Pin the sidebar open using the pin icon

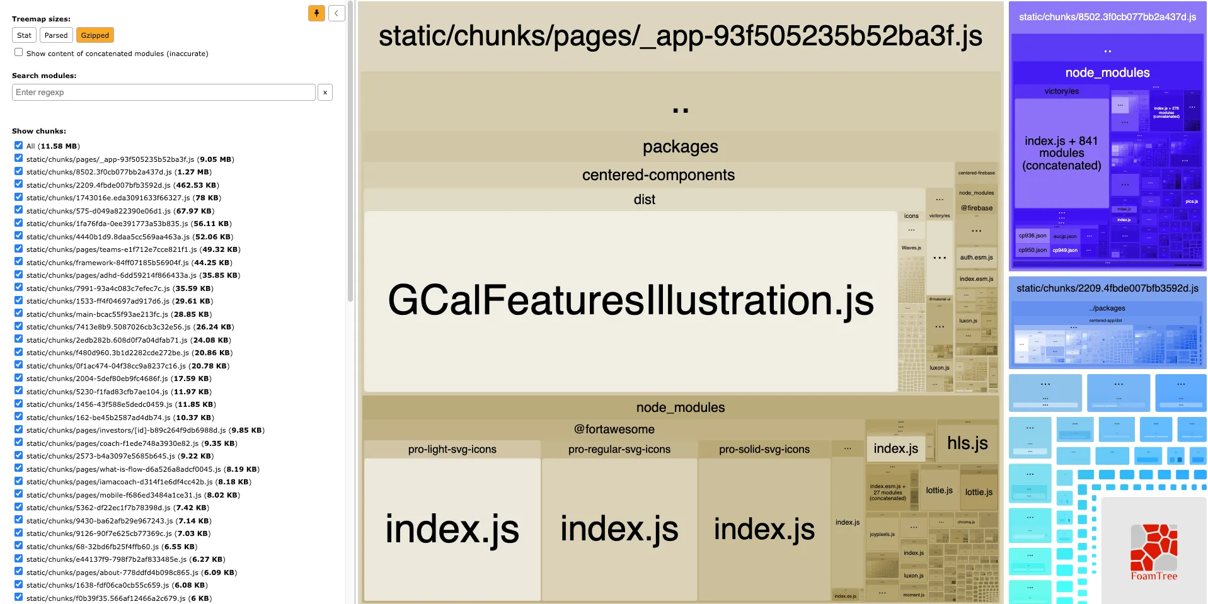[316, 13]
